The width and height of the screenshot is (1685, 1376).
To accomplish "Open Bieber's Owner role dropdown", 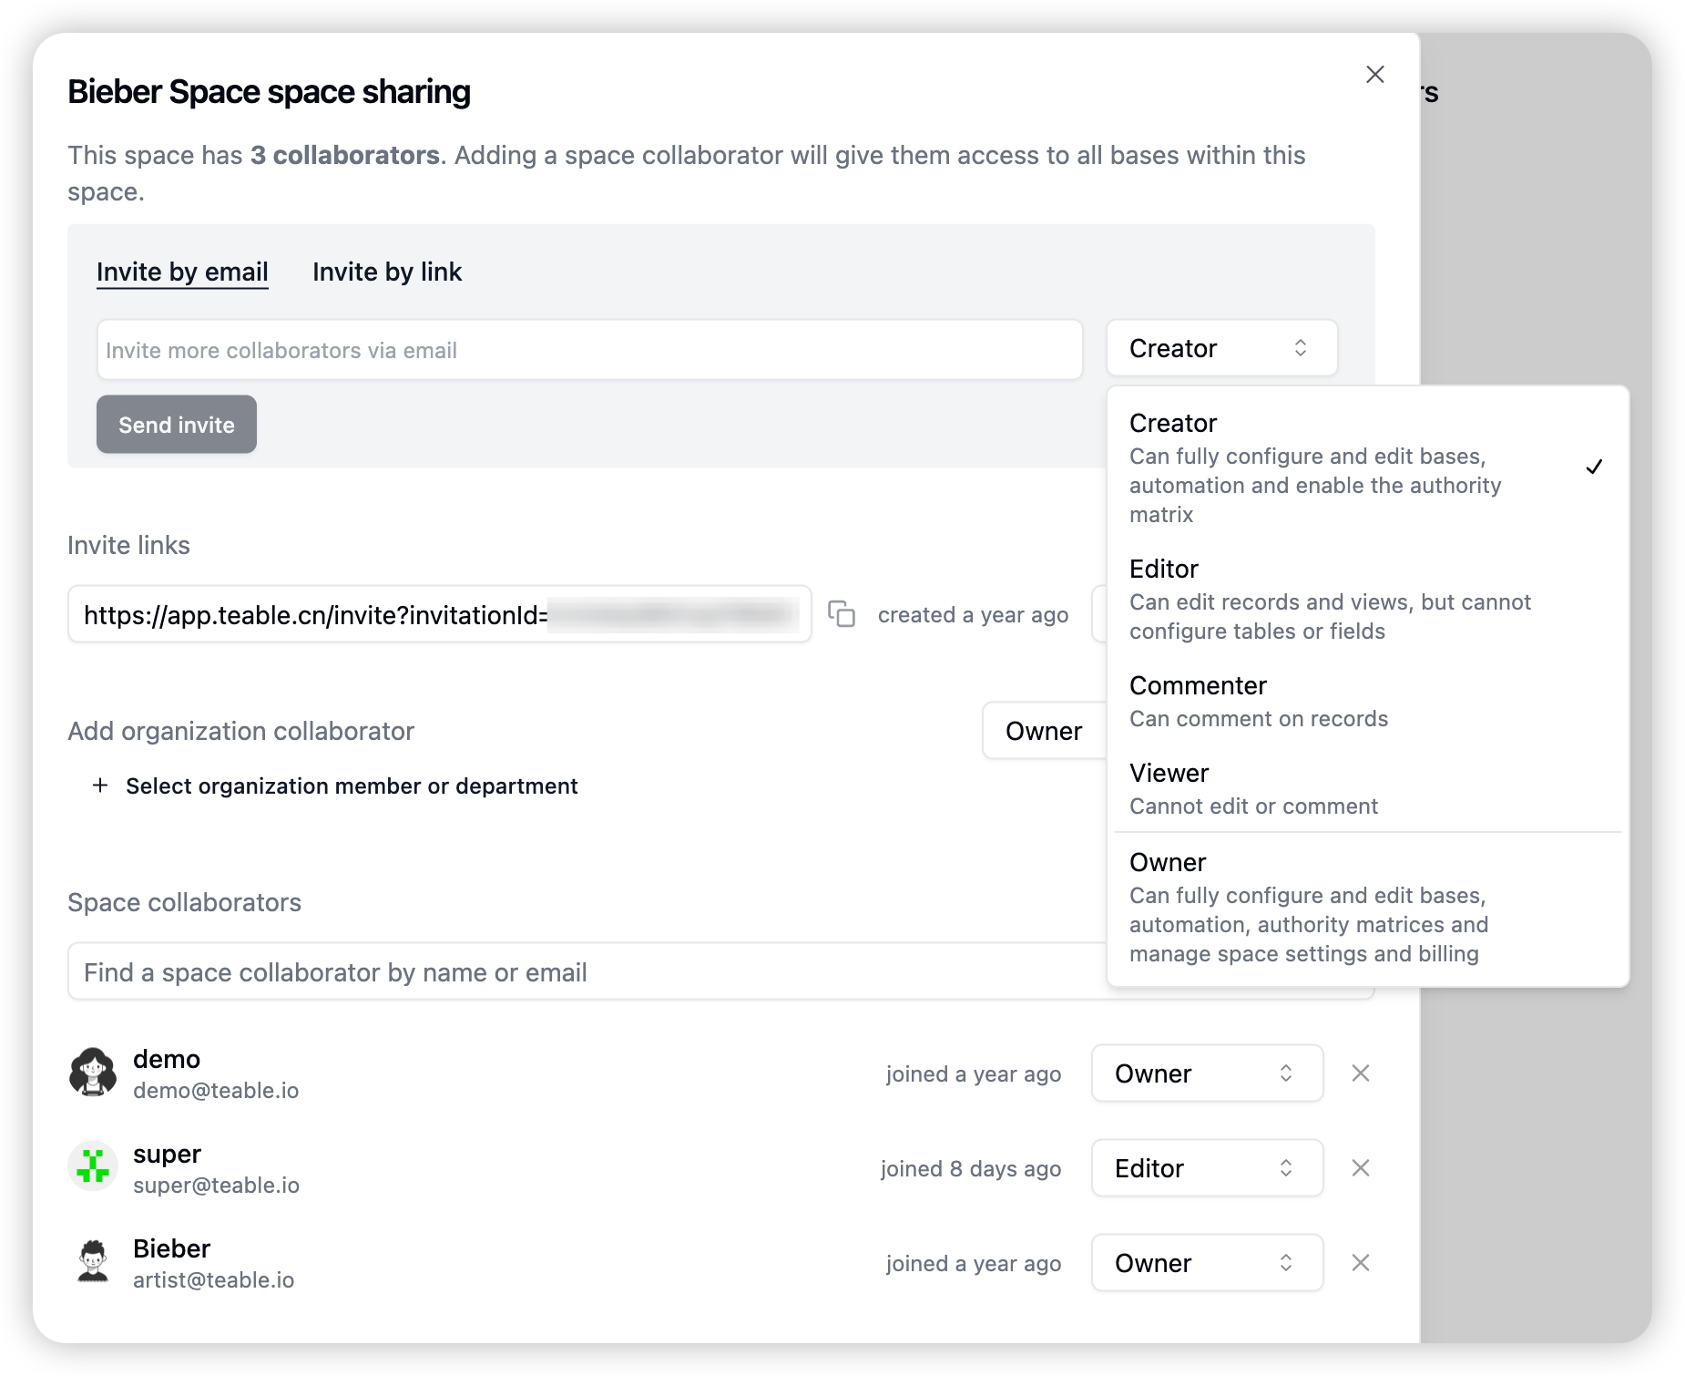I will (1207, 1263).
